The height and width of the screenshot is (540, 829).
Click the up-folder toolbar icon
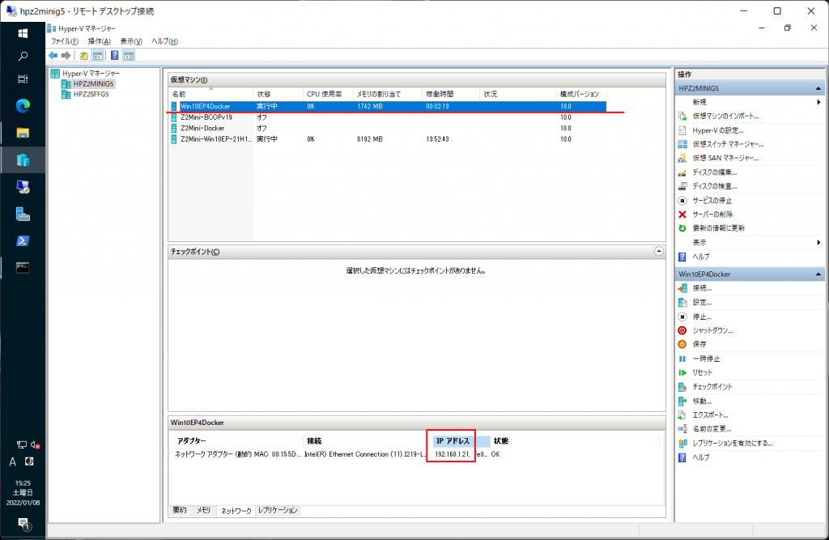[83, 56]
